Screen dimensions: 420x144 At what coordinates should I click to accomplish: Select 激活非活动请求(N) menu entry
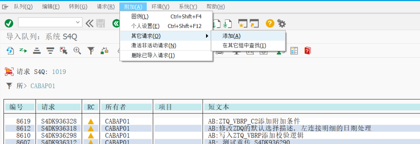pos(166,46)
